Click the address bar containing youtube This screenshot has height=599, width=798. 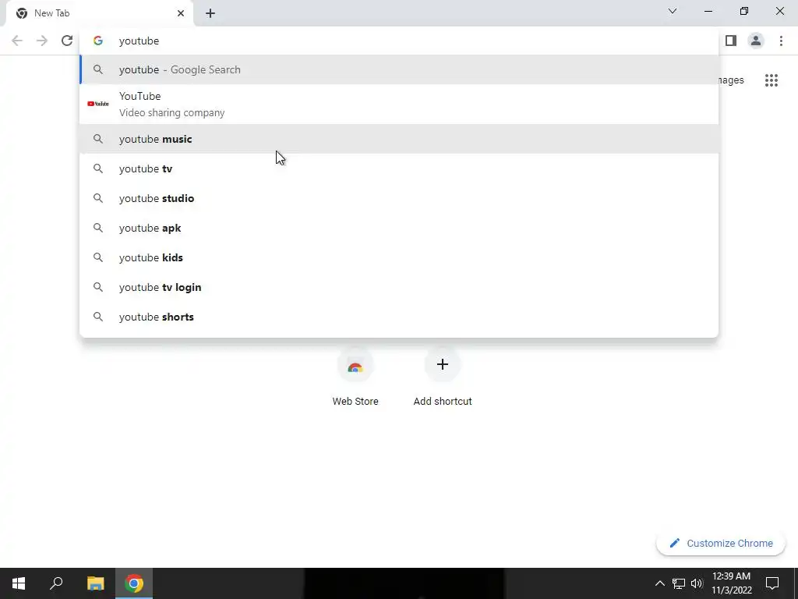pyautogui.click(x=399, y=41)
